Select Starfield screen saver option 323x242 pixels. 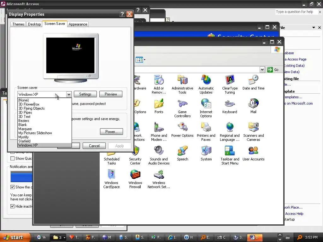click(x=44, y=141)
